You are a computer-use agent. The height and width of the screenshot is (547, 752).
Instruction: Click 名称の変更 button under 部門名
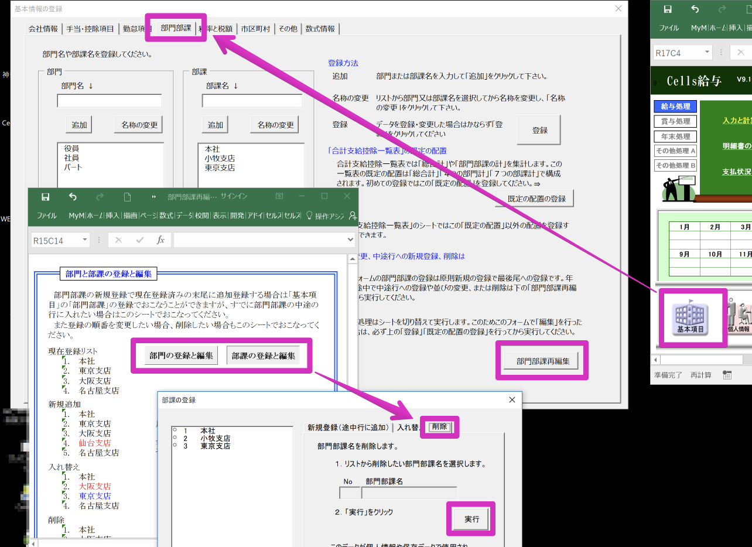pos(138,125)
